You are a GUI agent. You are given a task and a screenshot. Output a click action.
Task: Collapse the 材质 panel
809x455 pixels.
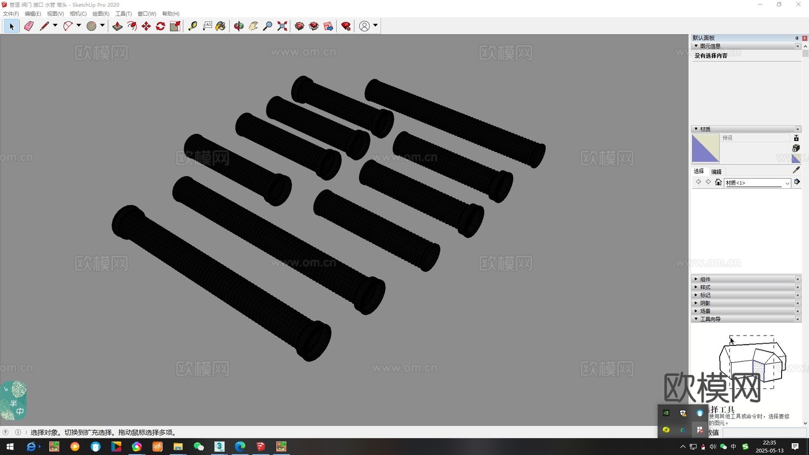[696, 129]
